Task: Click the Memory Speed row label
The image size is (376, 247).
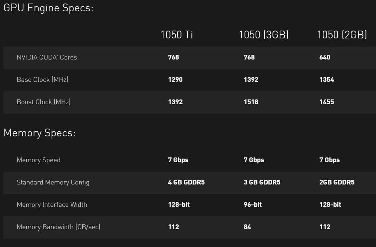Action: [x=39, y=160]
